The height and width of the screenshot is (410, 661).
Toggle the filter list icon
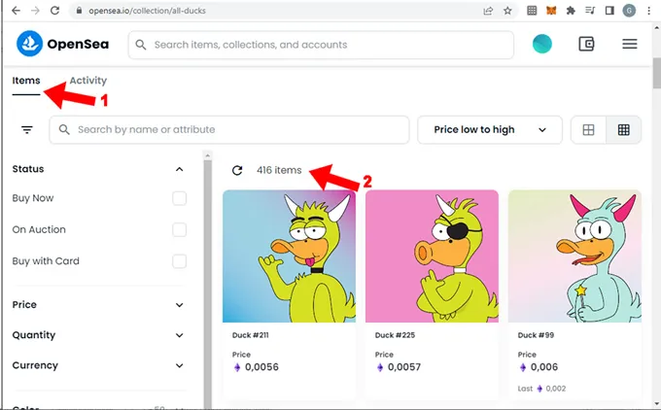point(27,129)
